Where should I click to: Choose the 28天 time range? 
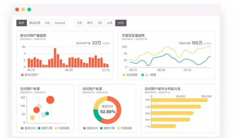click(121, 23)
